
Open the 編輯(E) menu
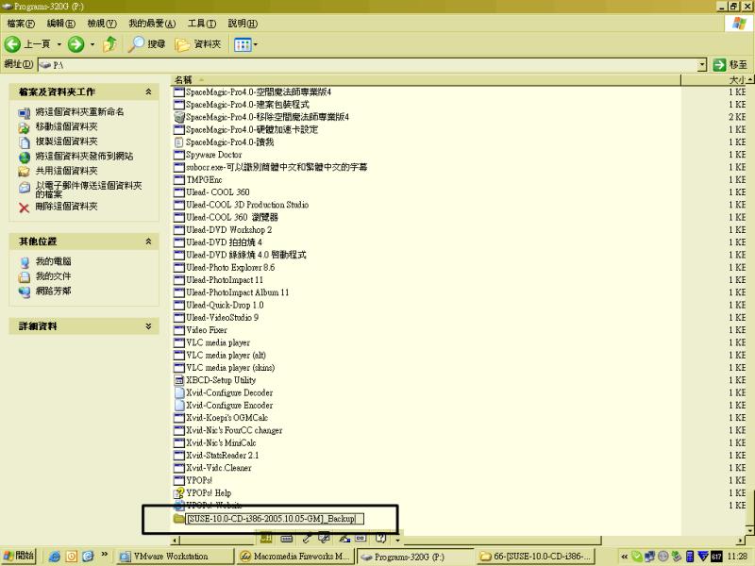(61, 23)
